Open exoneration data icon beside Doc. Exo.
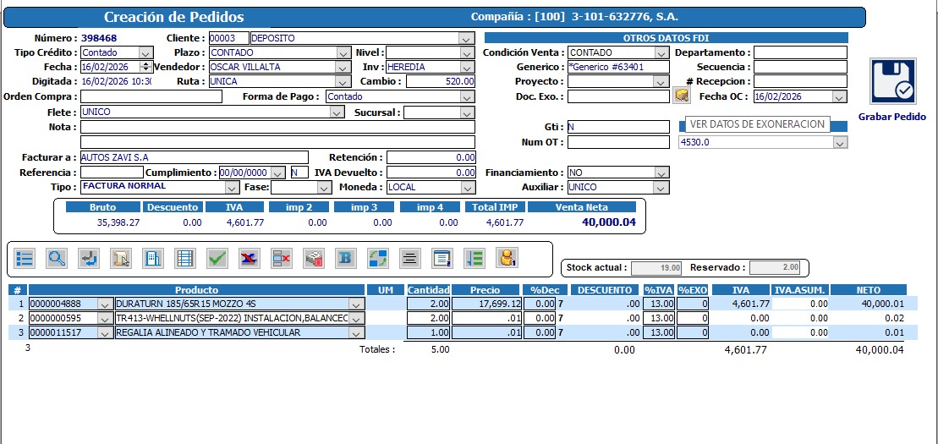The height and width of the screenshot is (444, 938). [682, 96]
